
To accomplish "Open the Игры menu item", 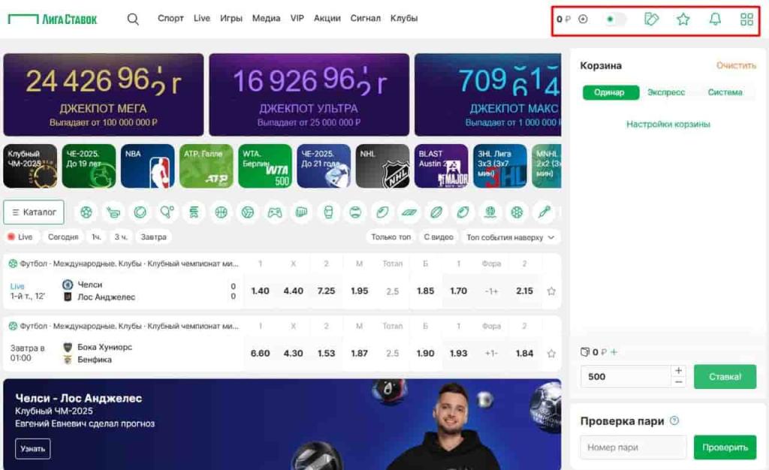I will 231,18.
